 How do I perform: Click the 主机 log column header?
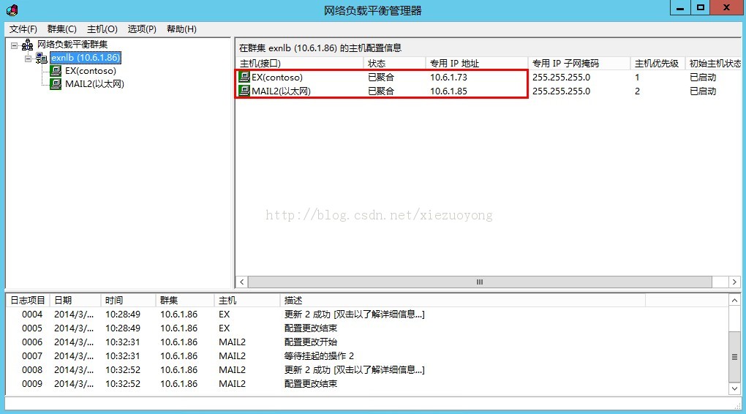click(247, 301)
